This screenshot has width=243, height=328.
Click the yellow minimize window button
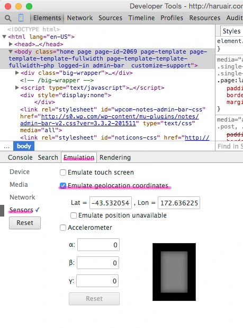pos(19,6)
